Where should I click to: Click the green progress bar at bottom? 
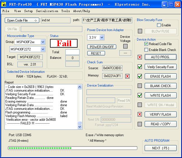click(72, 148)
